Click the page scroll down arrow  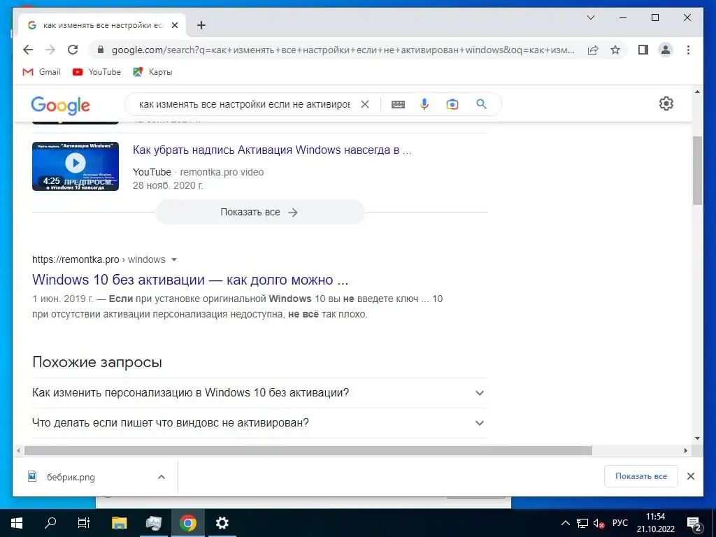coord(697,438)
